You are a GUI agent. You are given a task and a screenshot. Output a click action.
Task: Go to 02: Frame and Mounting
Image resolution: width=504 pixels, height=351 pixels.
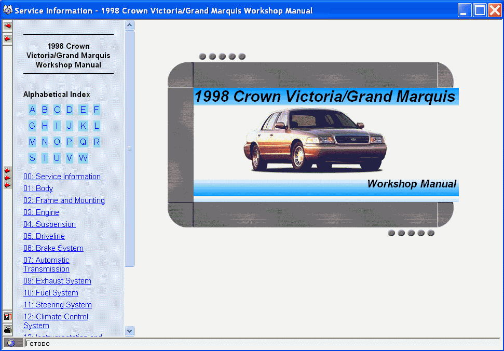(x=64, y=200)
